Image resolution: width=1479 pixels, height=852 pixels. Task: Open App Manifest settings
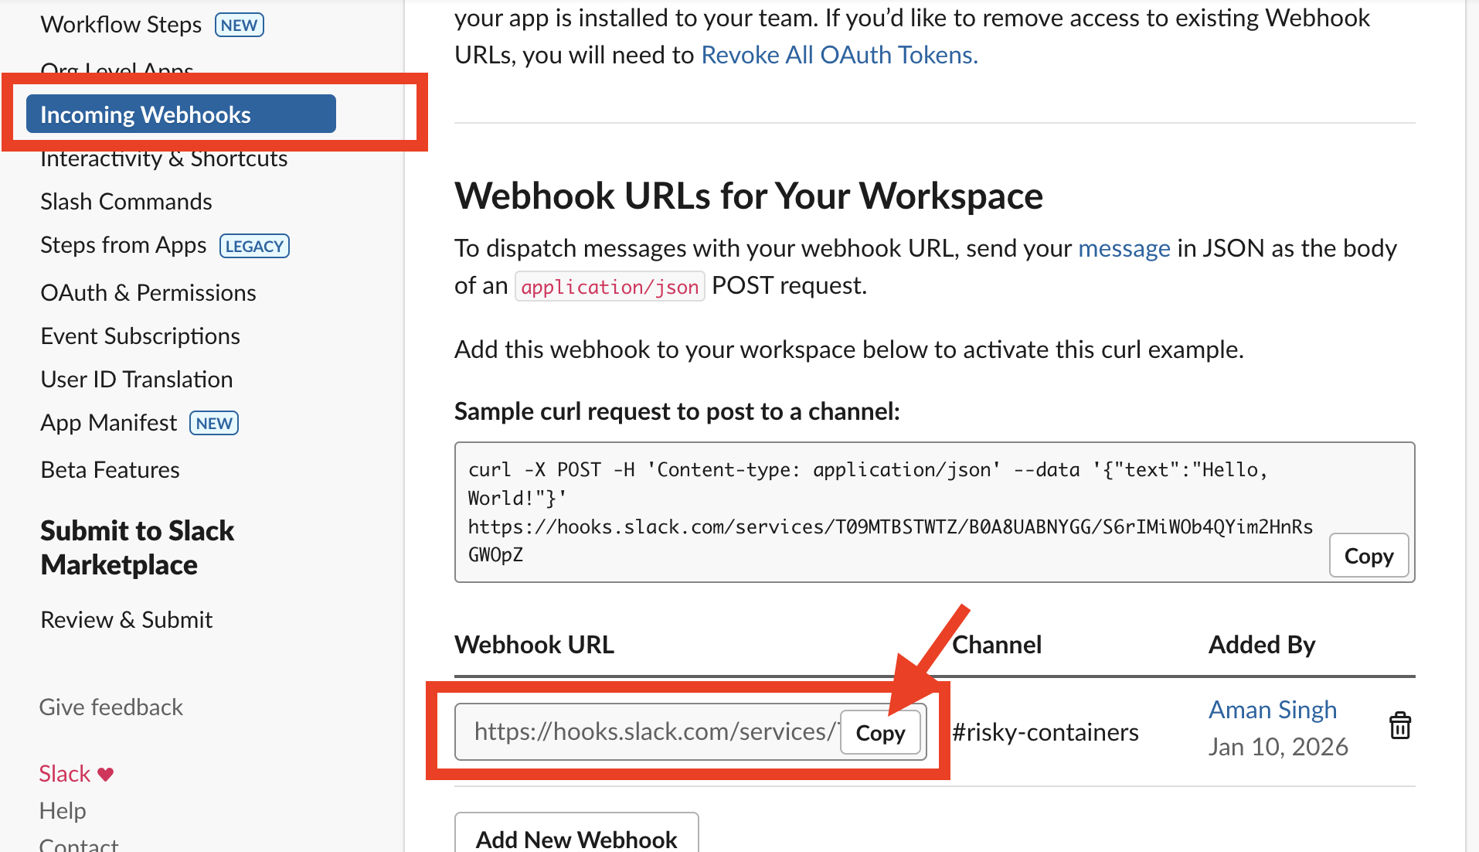click(109, 423)
